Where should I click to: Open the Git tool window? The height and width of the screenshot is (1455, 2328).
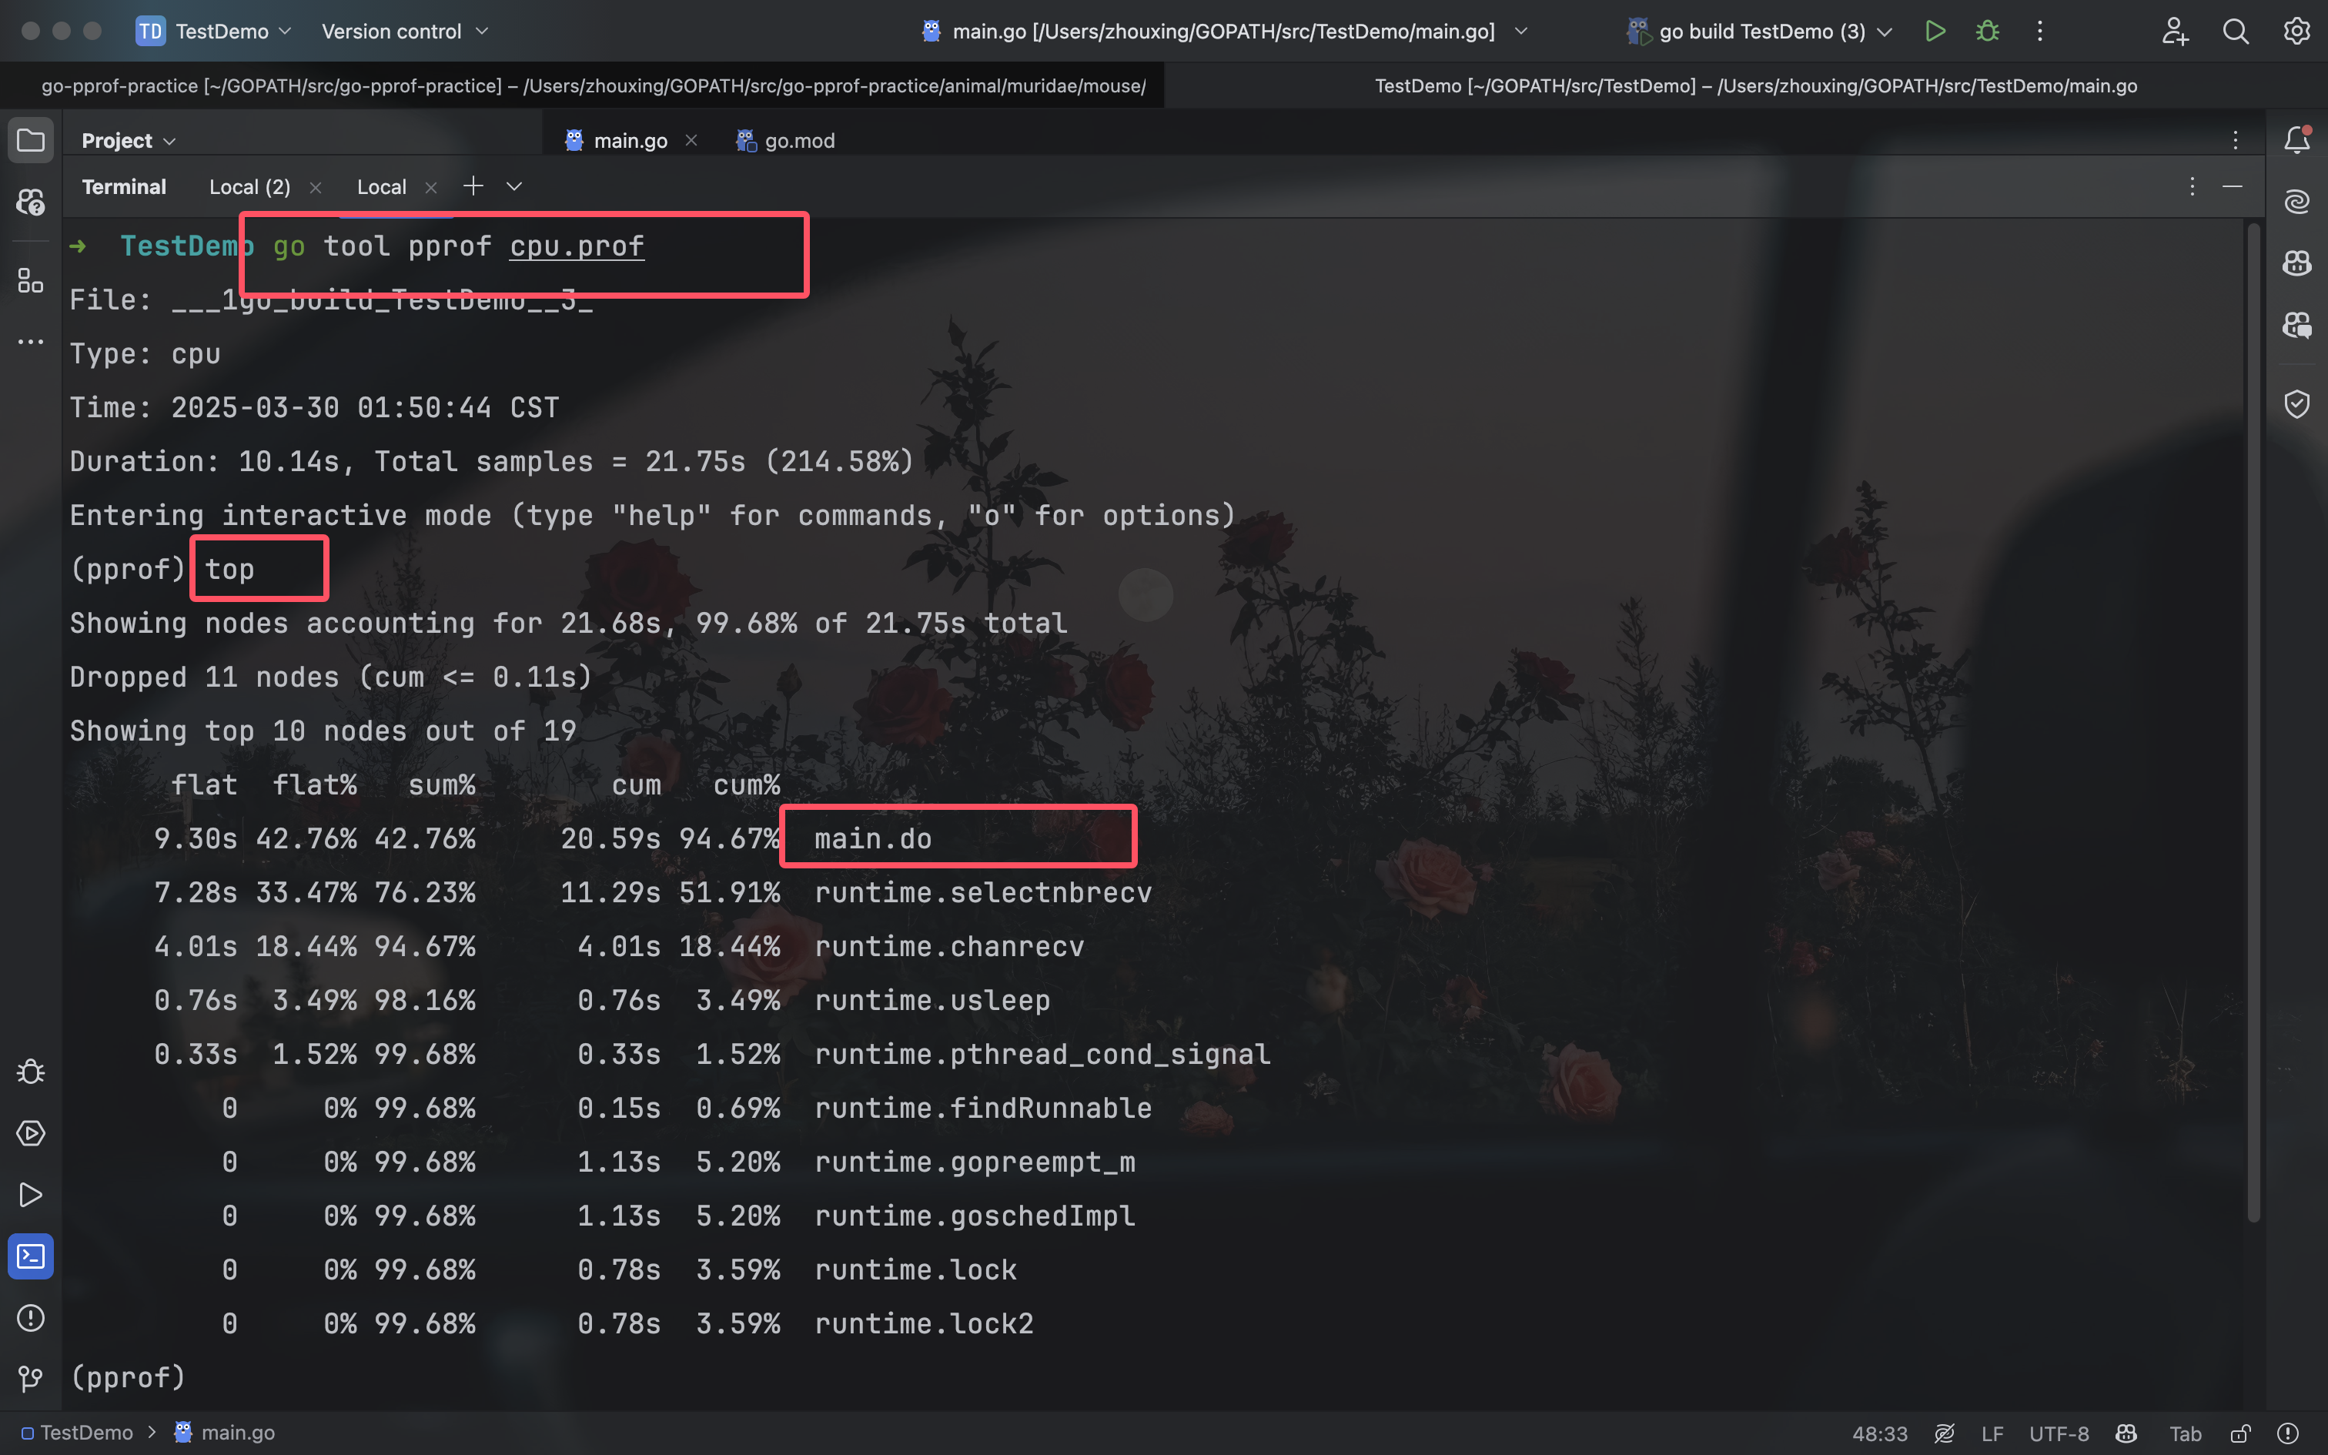pos(31,1378)
